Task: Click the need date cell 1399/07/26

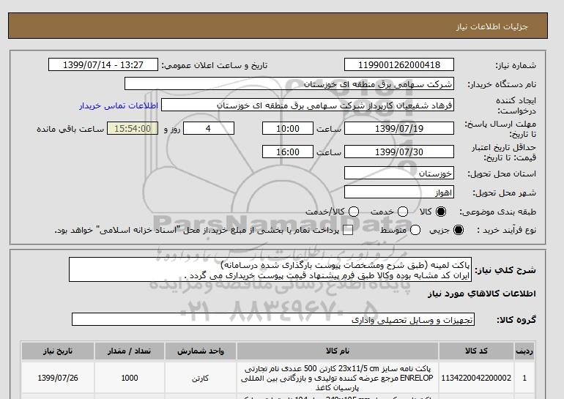Action: click(x=58, y=378)
